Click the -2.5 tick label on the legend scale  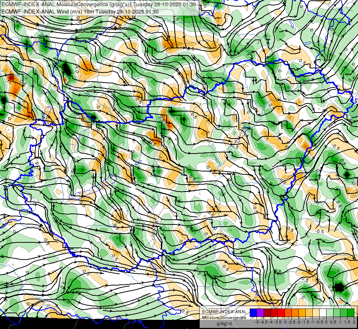coord(291,322)
